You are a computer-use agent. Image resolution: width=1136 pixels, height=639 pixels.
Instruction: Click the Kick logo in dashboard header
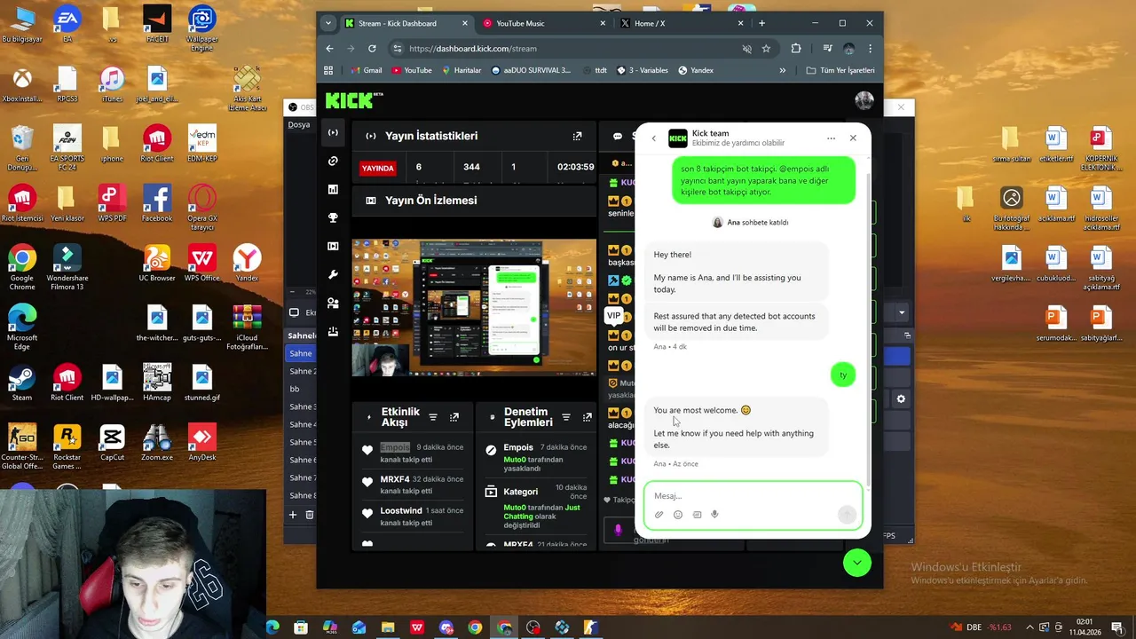[354, 100]
